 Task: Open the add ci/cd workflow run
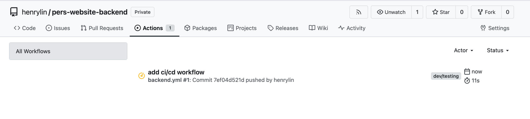pyautogui.click(x=176, y=72)
